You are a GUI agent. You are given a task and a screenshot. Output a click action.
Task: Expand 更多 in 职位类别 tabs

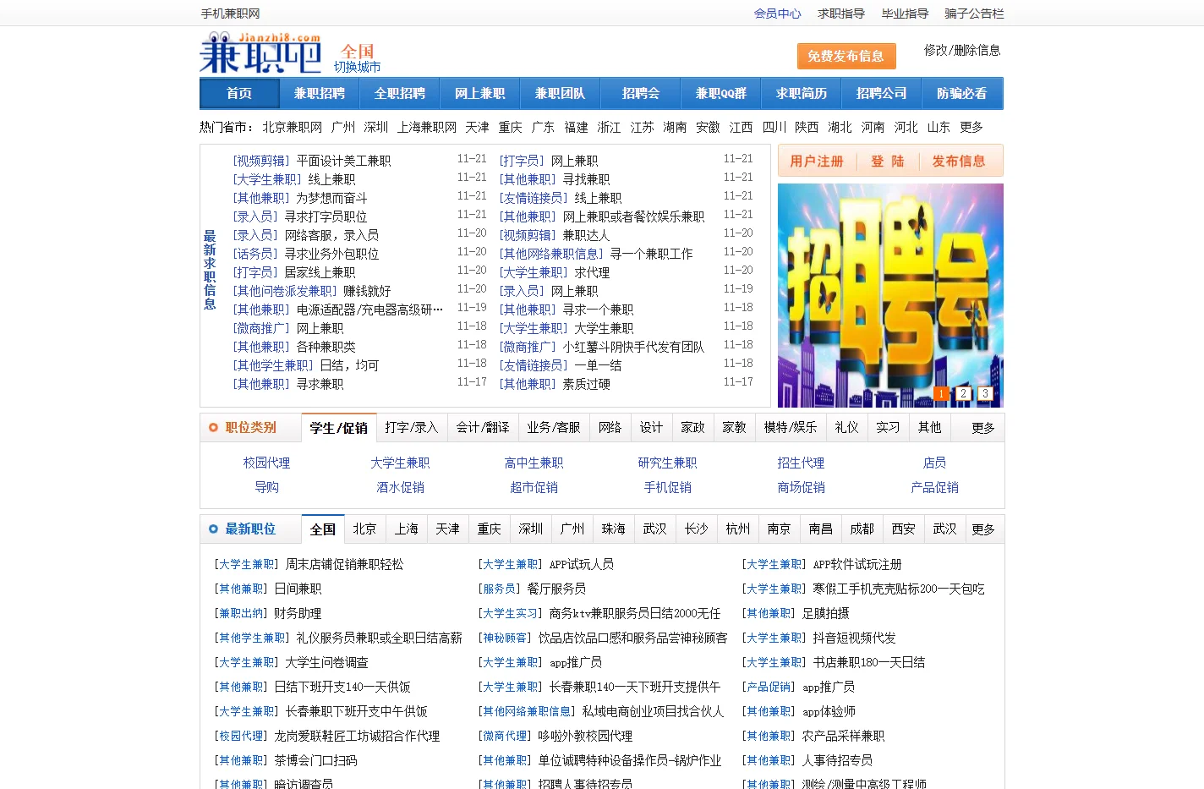pyautogui.click(x=983, y=428)
